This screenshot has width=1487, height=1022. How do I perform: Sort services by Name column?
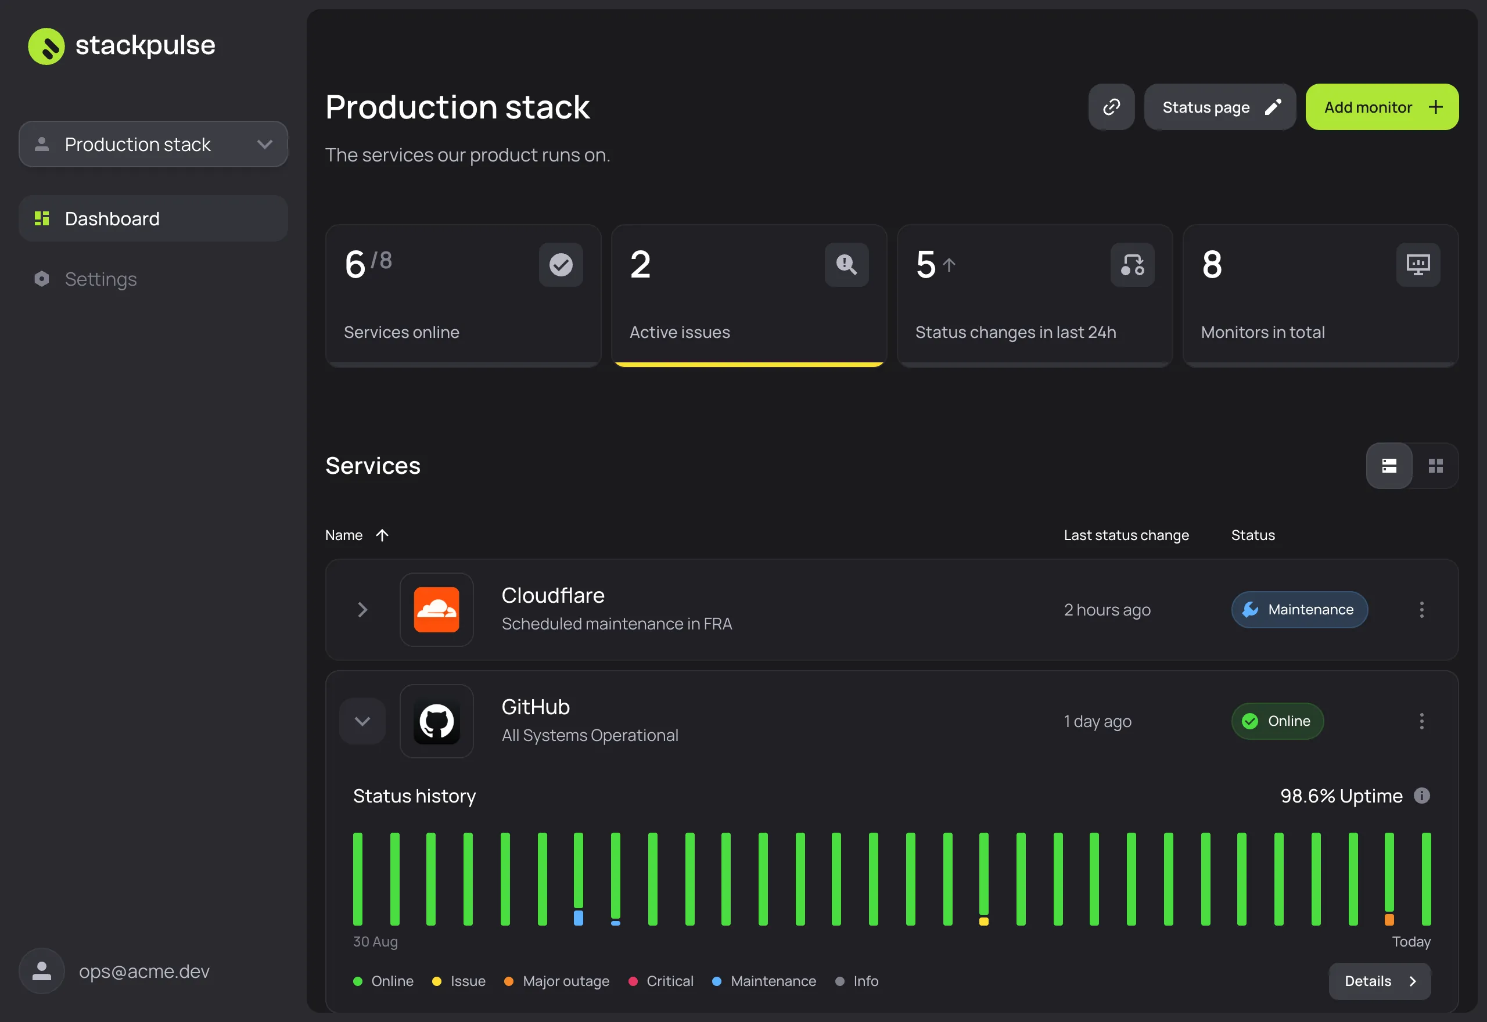pos(357,535)
